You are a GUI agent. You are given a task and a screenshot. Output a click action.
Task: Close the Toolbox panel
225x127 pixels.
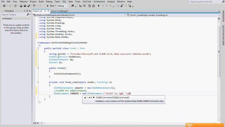[30, 11]
